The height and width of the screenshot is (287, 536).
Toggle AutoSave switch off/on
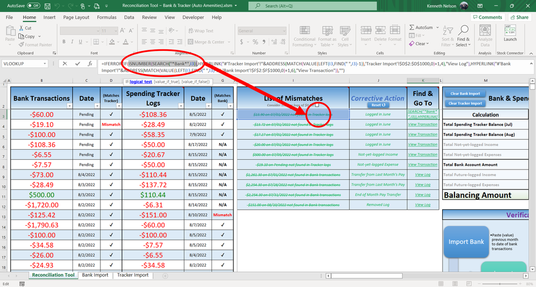(x=33, y=6)
